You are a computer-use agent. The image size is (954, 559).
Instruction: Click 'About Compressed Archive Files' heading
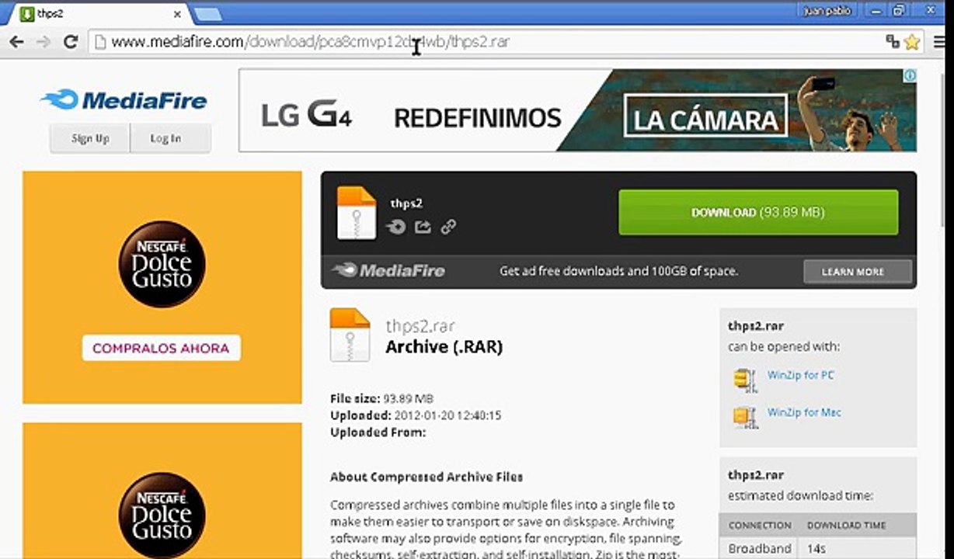(427, 477)
